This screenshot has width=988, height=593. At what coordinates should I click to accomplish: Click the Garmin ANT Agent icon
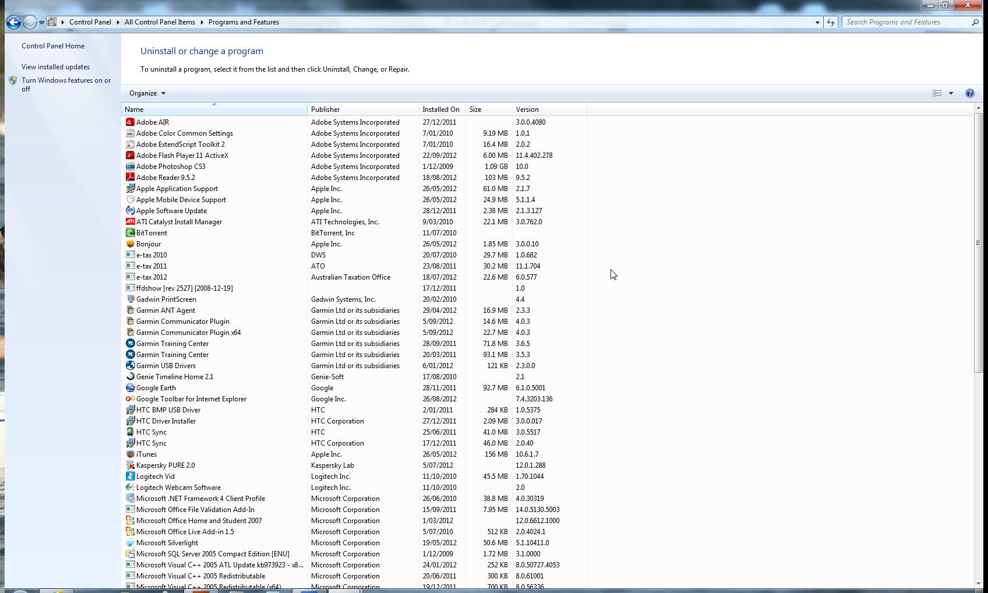(x=130, y=310)
